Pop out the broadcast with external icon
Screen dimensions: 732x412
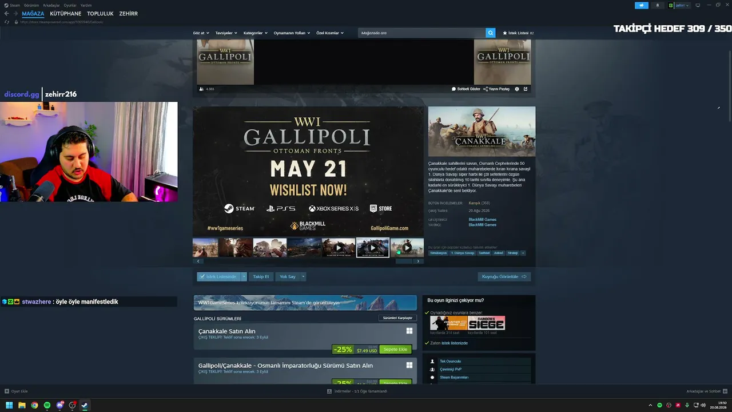tap(526, 89)
